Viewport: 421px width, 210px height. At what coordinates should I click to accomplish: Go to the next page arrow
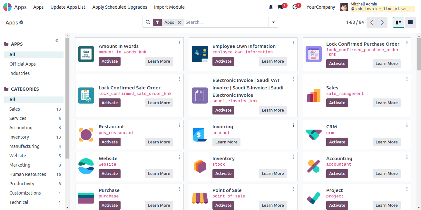[382, 22]
